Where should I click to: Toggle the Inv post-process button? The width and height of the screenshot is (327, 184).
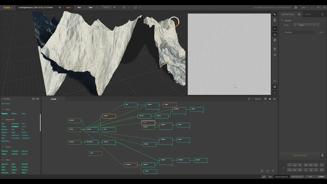point(322,165)
